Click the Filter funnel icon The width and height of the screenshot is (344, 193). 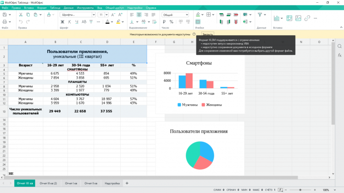tap(259, 15)
